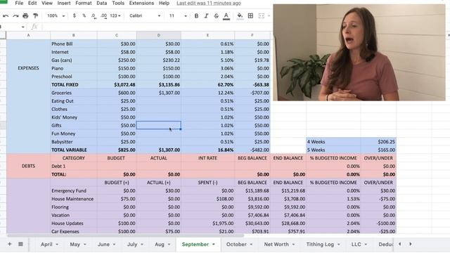The height and width of the screenshot is (253, 450).
Task: Select the House Updates spent cell $1,975.00
Action: tap(207, 223)
